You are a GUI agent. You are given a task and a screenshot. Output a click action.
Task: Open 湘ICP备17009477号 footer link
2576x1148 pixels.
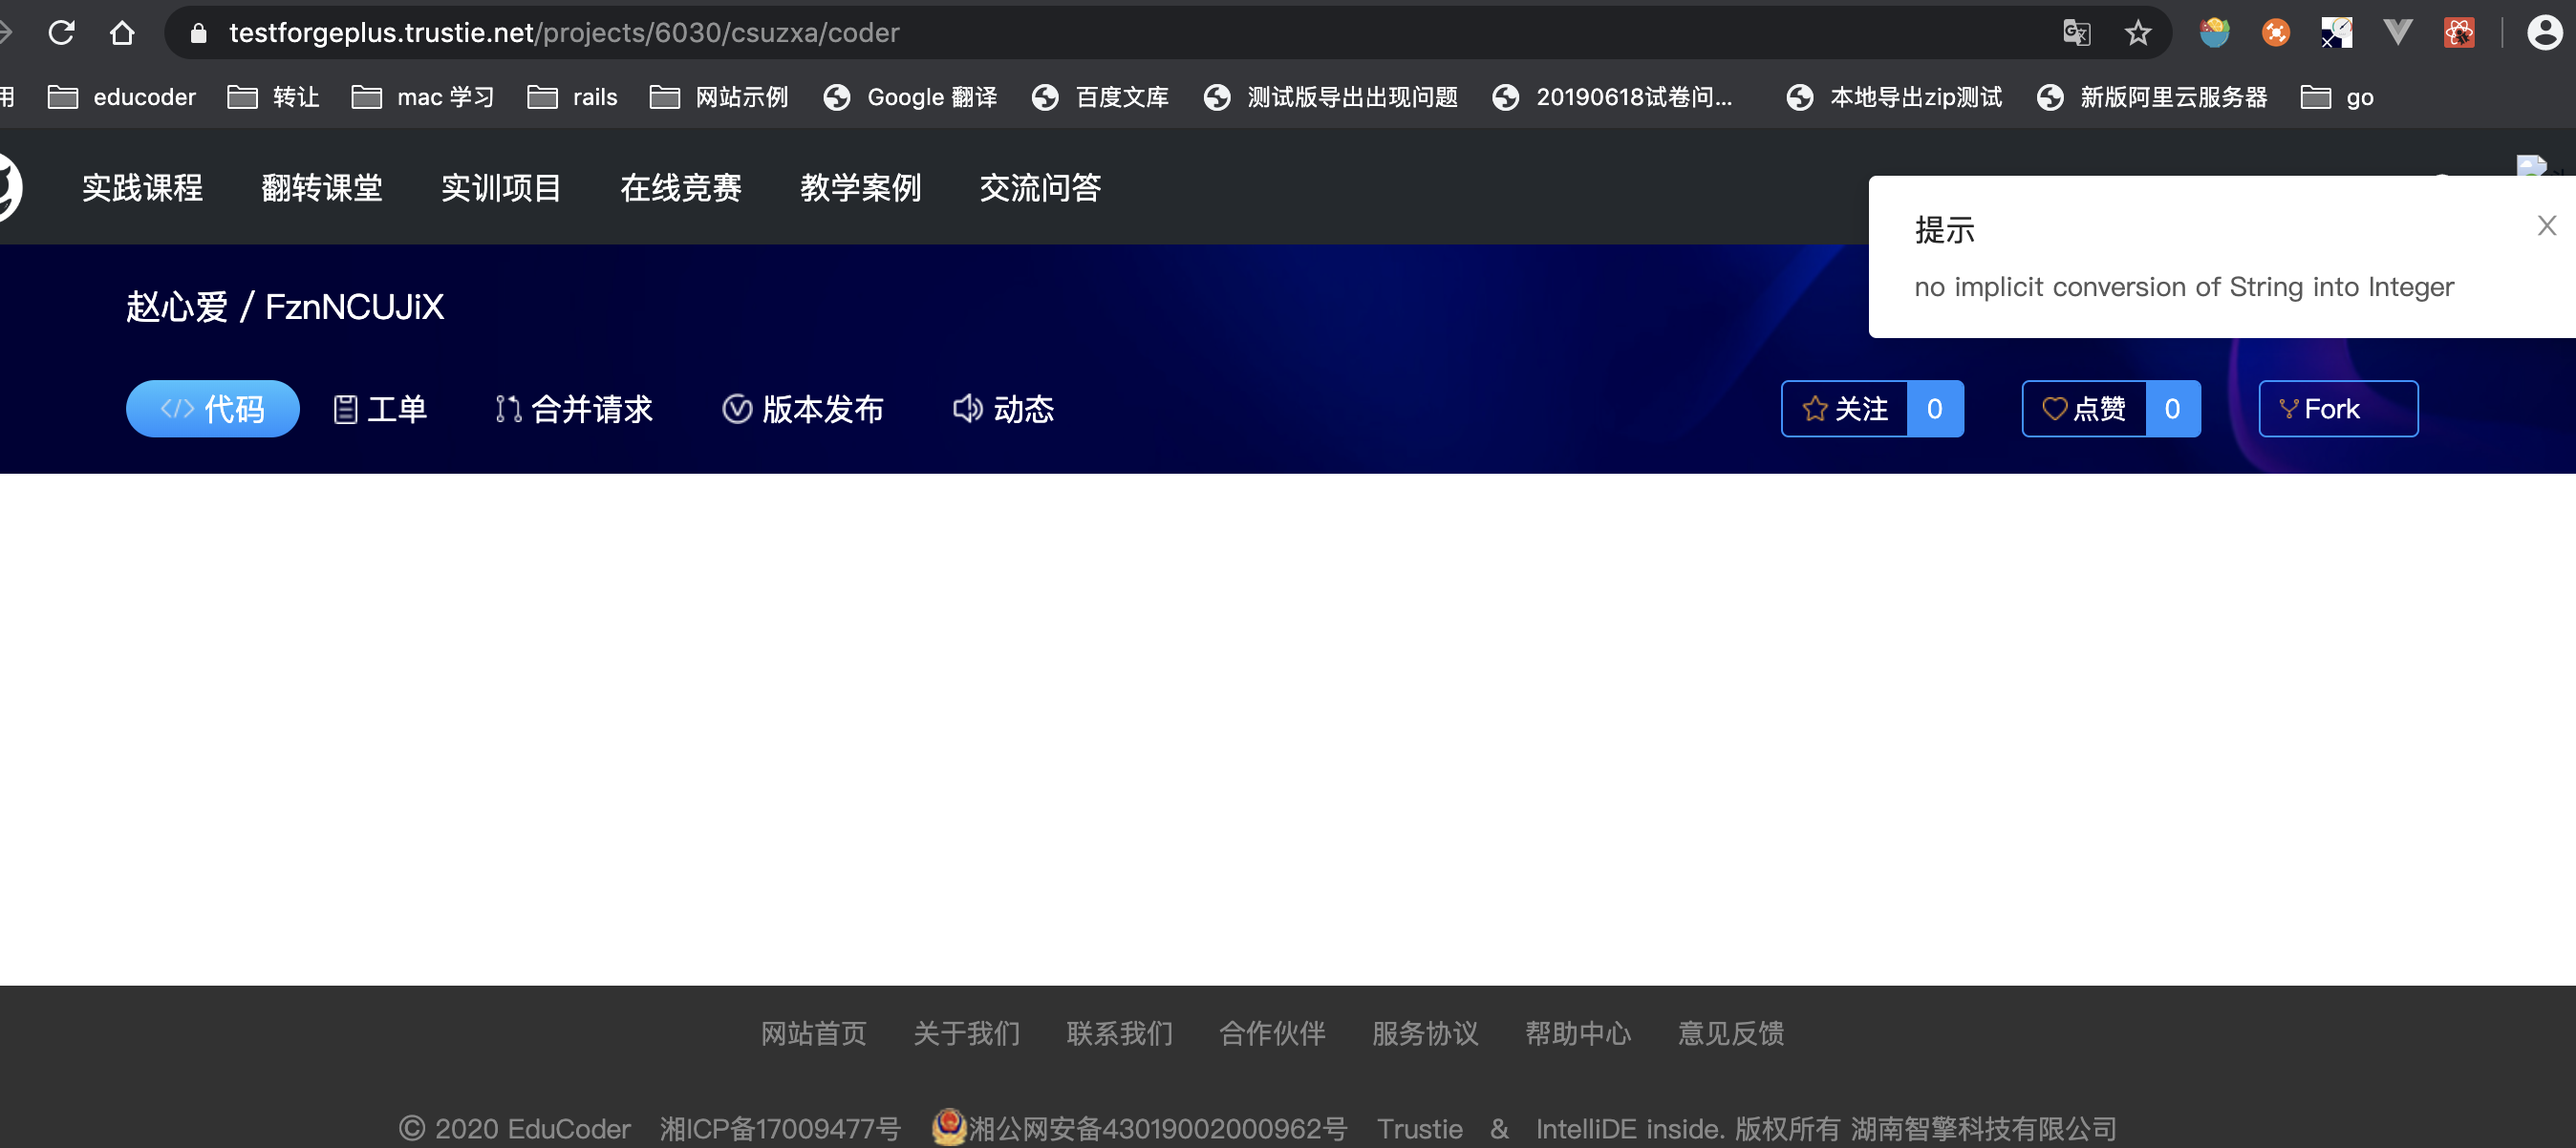tap(780, 1129)
